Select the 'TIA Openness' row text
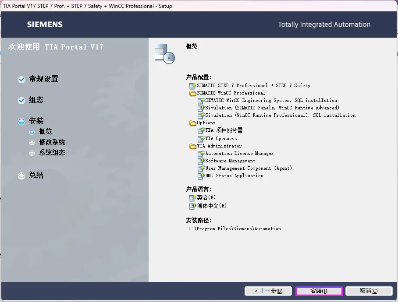The width and height of the screenshot is (398, 302). 221,139
